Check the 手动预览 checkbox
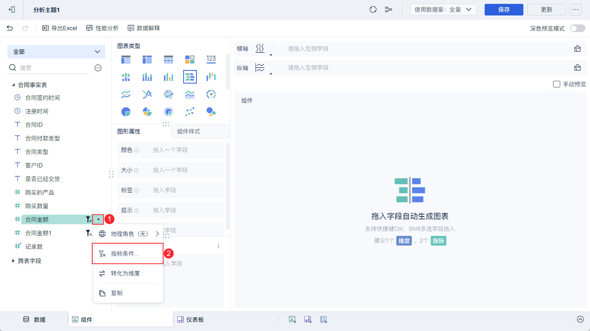 point(557,84)
